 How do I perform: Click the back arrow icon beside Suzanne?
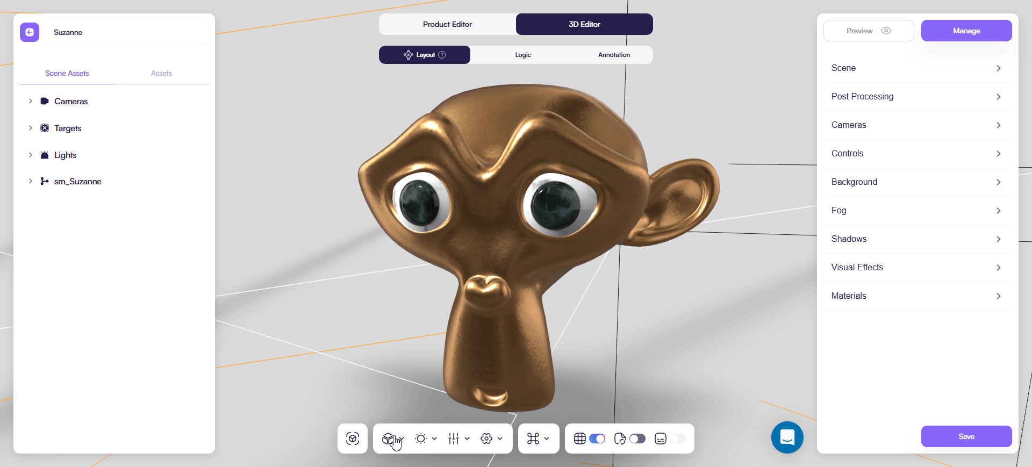(30, 32)
